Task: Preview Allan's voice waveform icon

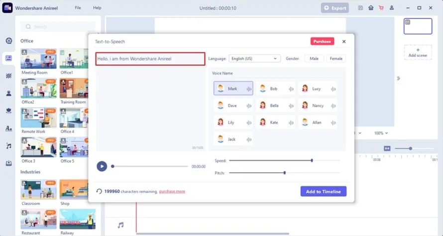Action: 333,122
